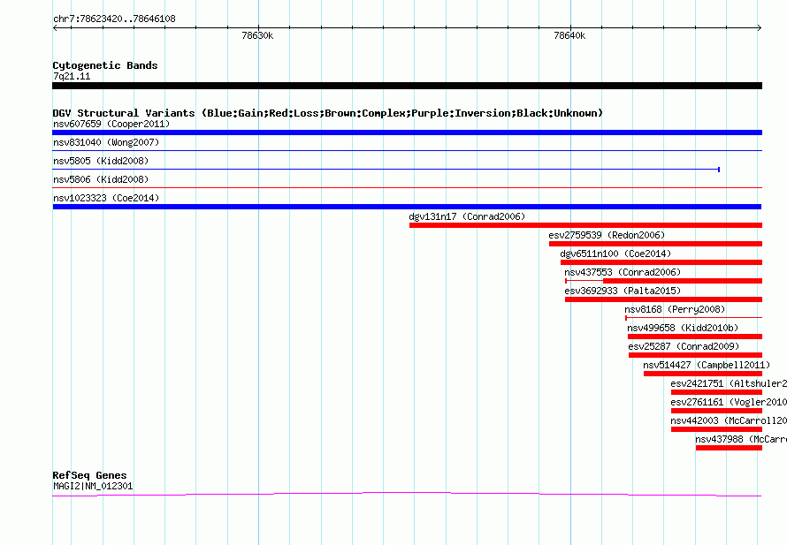The height and width of the screenshot is (545, 787).
Task: Click the red bar for nsv442003
Action: coord(716,429)
